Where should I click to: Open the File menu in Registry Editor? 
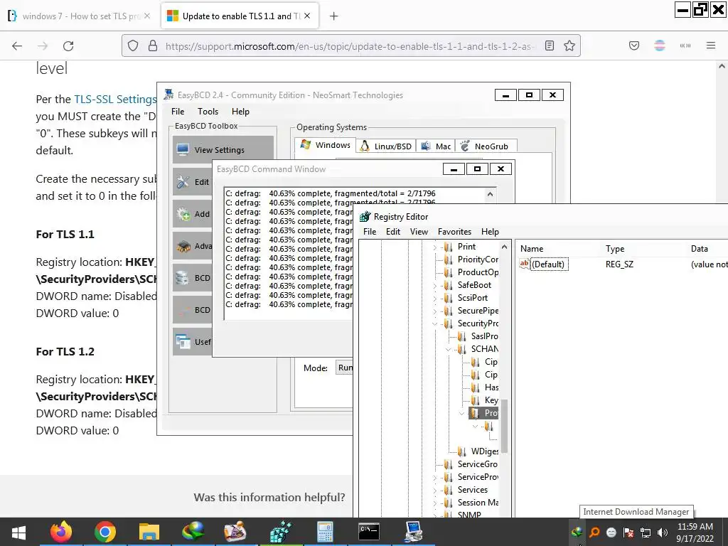pos(370,232)
